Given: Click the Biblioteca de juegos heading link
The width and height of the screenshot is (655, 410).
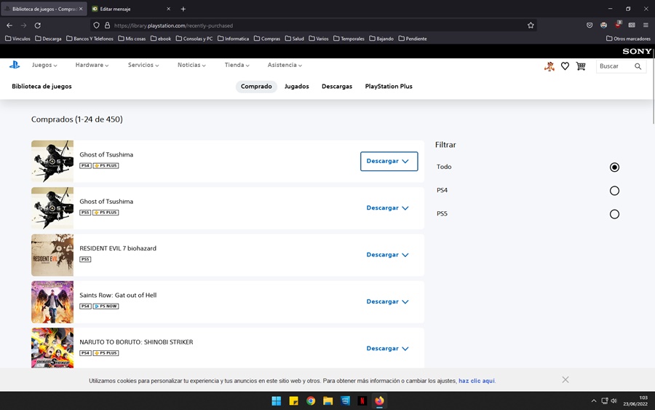Looking at the screenshot, I should coord(41,87).
